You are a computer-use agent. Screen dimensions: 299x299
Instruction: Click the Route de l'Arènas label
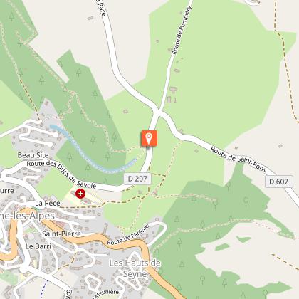click(128, 234)
